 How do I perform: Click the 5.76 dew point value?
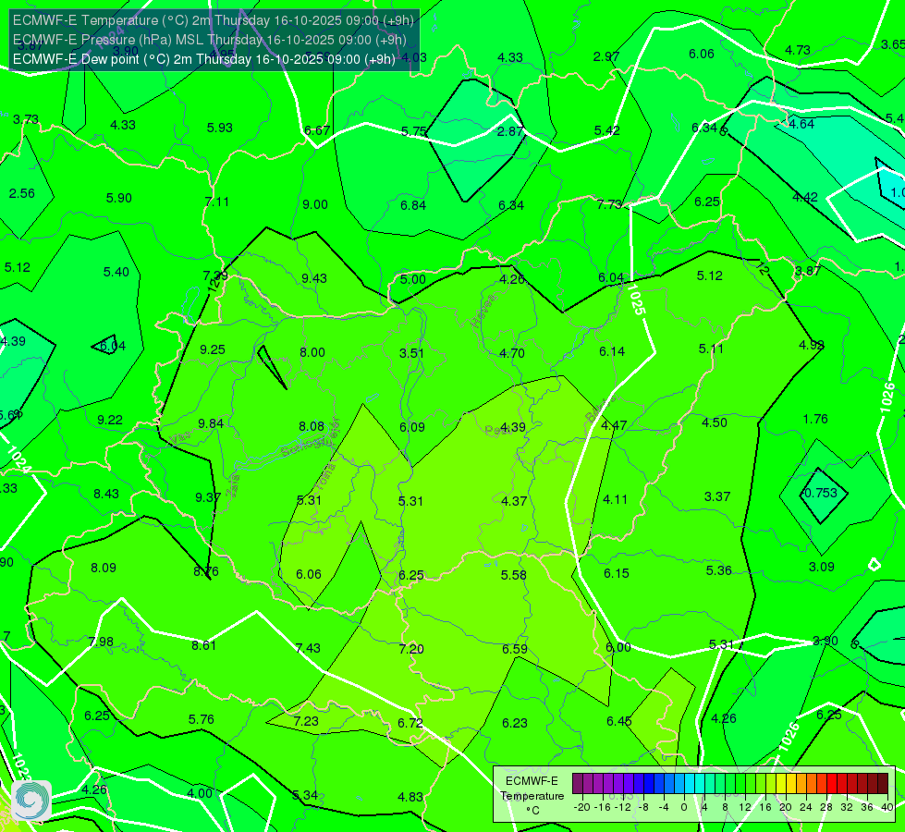tap(202, 719)
